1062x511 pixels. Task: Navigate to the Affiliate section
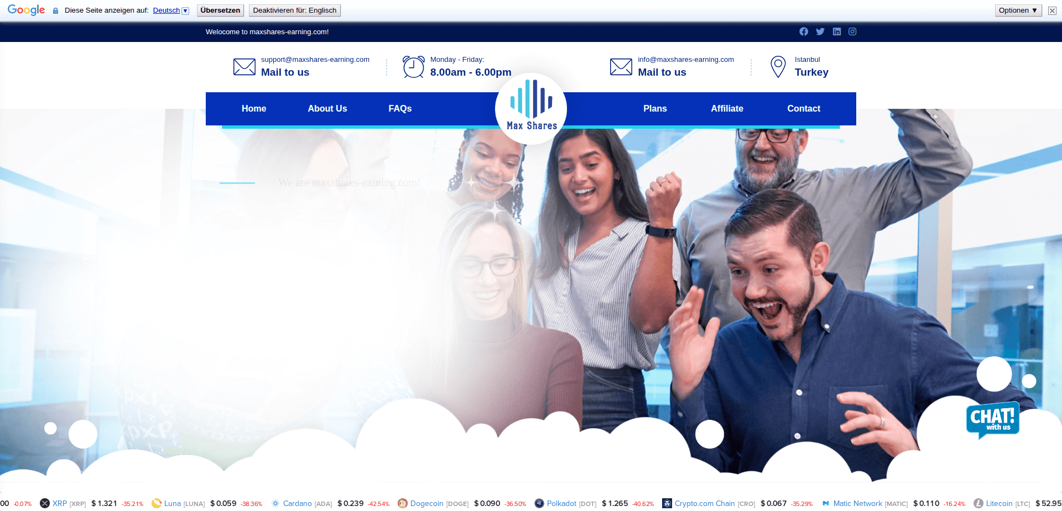pos(727,108)
